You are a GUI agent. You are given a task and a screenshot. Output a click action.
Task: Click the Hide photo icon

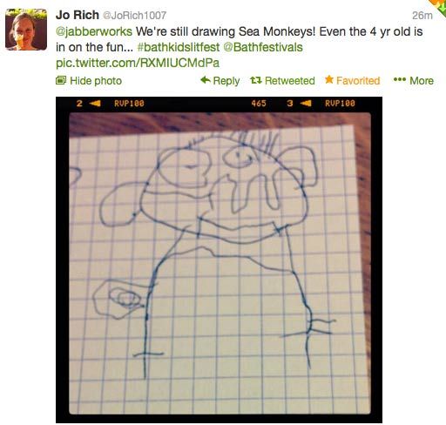pos(61,80)
